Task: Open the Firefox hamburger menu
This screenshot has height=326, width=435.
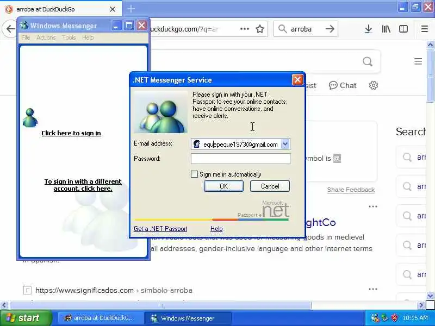Action: 425,29
